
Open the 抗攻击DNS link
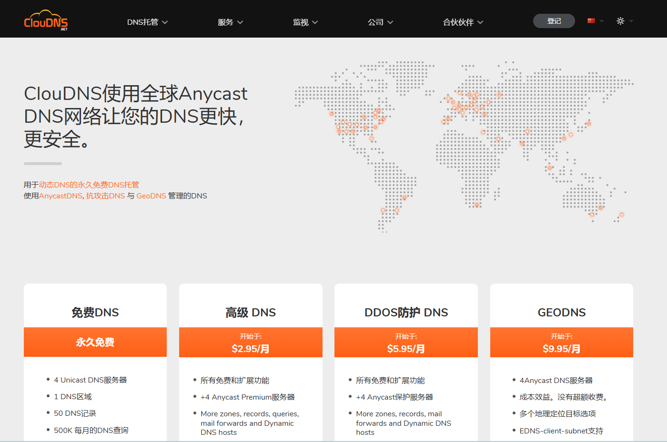point(105,196)
